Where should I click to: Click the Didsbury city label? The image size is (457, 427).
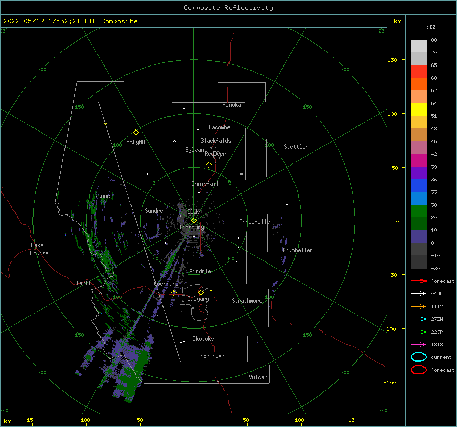pos(192,227)
